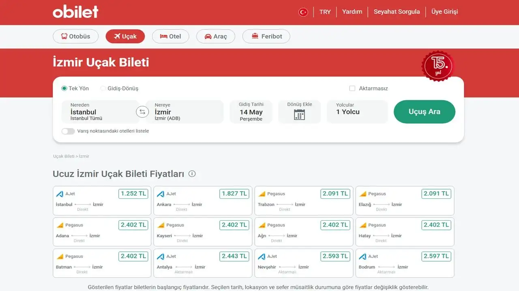Image resolution: width=519 pixels, height=291 pixels.
Task: Click the İzmir Uçak Bileti page title
Action: [101, 62]
